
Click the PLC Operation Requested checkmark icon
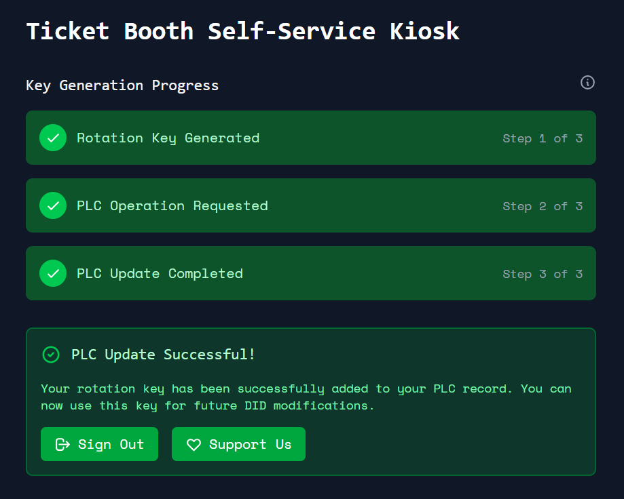click(x=53, y=205)
